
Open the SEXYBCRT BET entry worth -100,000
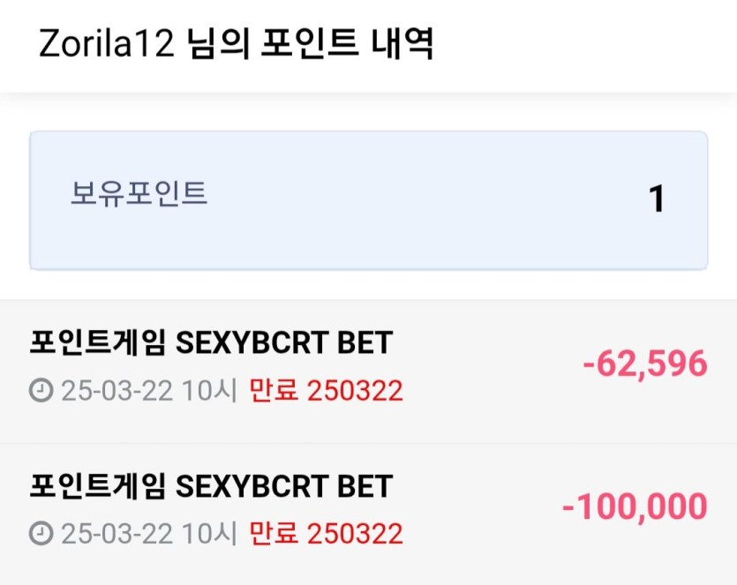pyautogui.click(x=210, y=486)
